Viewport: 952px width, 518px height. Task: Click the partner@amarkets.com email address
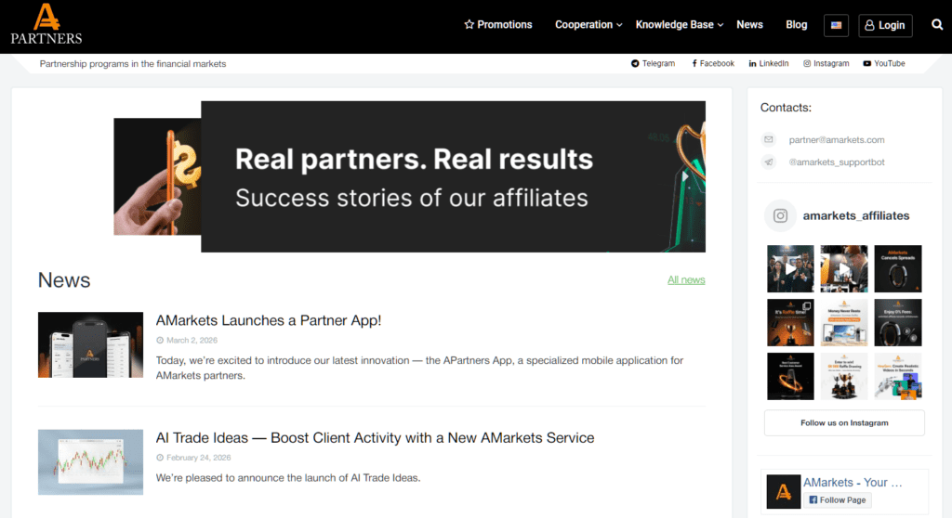pyautogui.click(x=836, y=140)
